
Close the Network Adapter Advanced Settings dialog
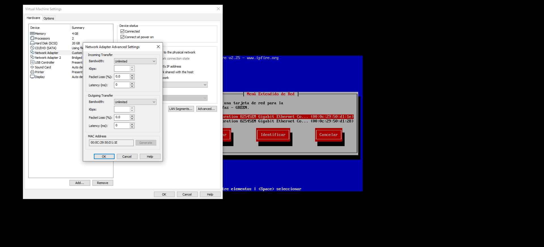click(x=158, y=47)
